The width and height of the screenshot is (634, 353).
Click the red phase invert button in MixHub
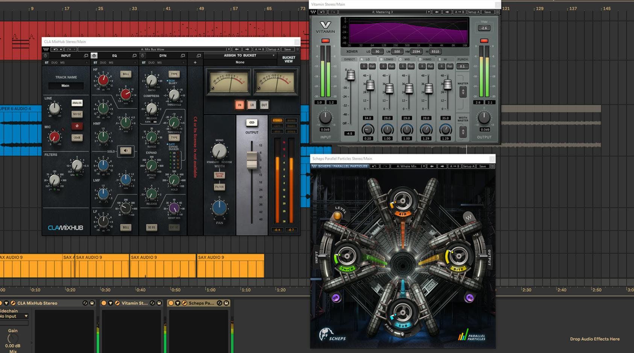point(77,126)
